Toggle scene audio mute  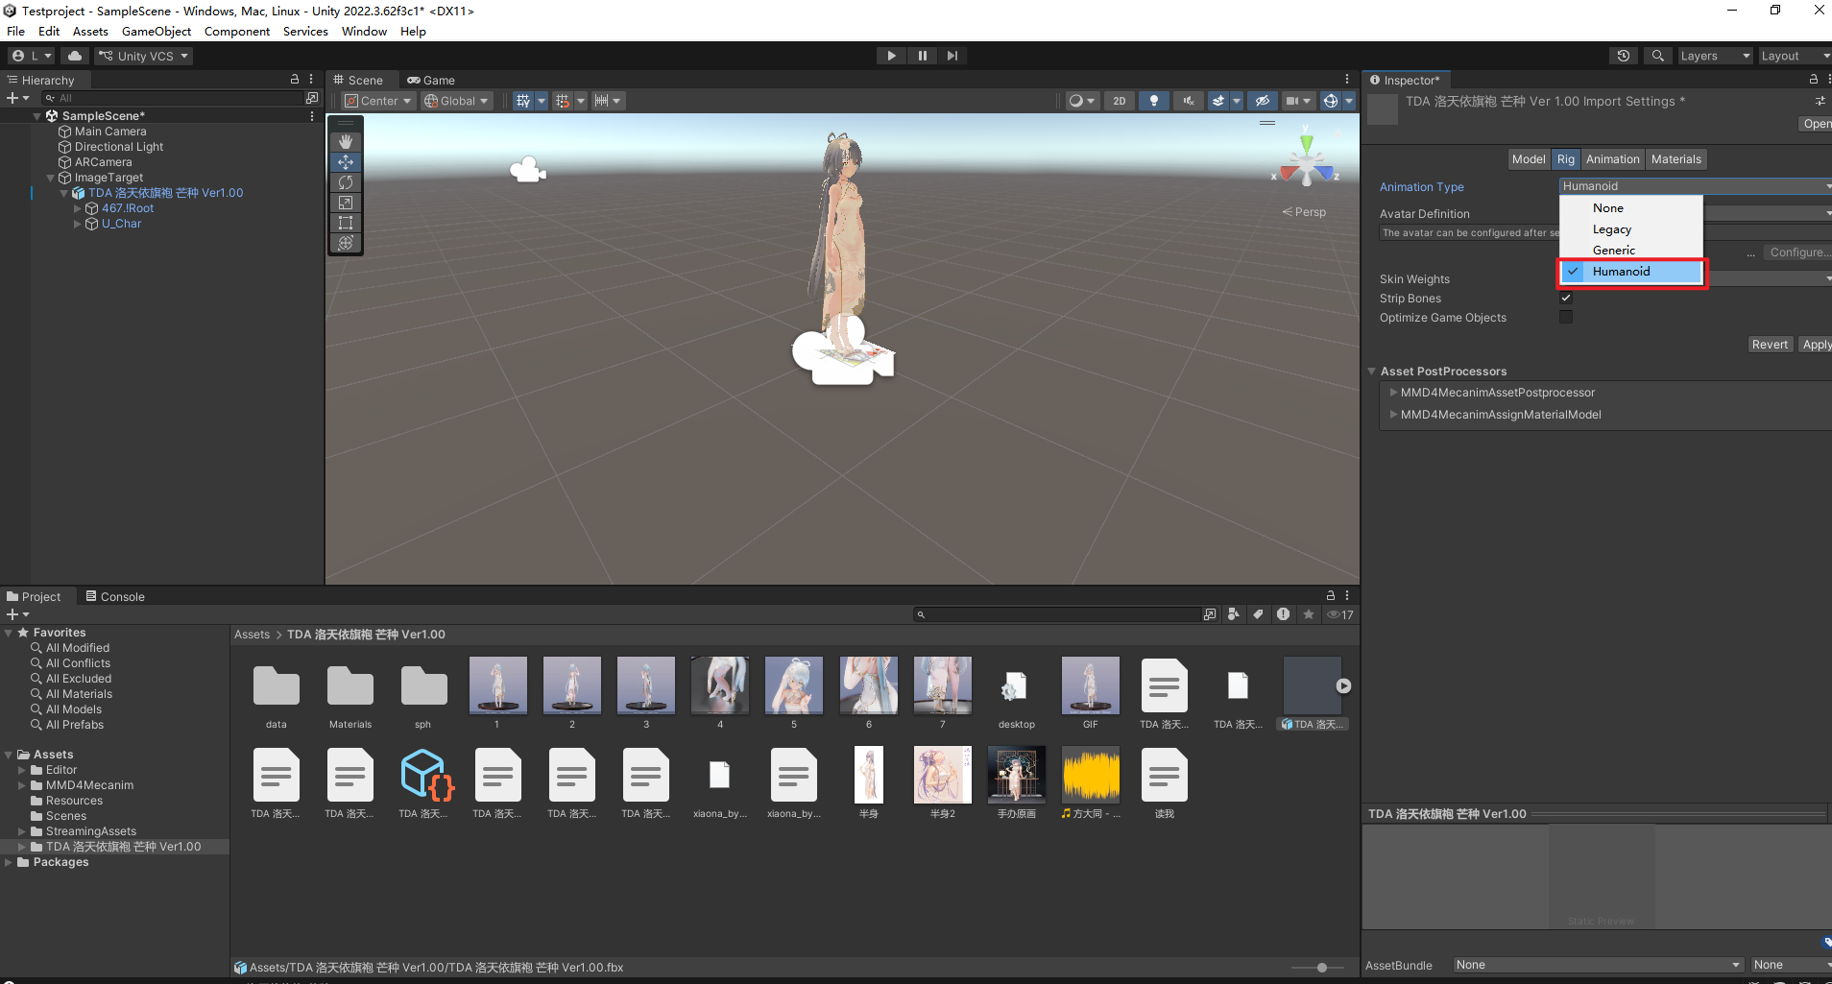1189,101
